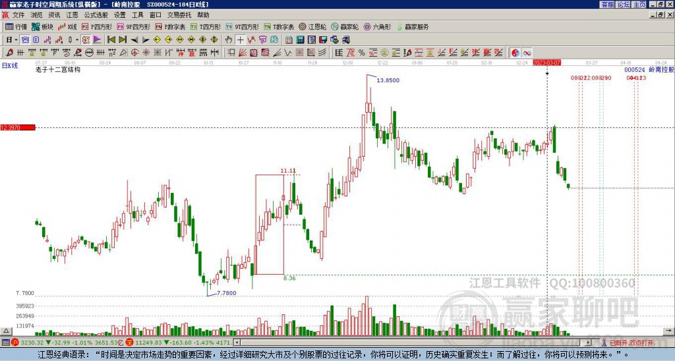Viewport: 675px width, 361px height.
Task: Toggle the infinity symbol button
Action: point(527,53)
